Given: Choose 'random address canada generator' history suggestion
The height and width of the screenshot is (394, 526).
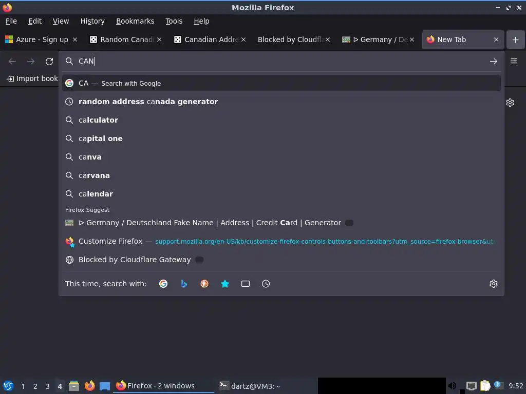Looking at the screenshot, I should point(281,102).
